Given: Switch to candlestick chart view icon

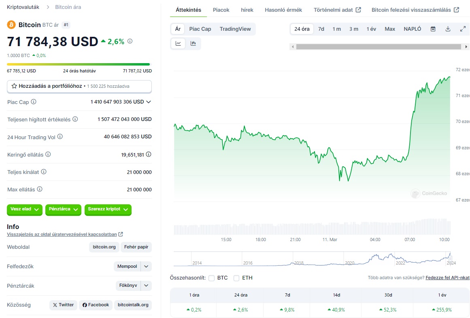Looking at the screenshot, I should coord(194,43).
